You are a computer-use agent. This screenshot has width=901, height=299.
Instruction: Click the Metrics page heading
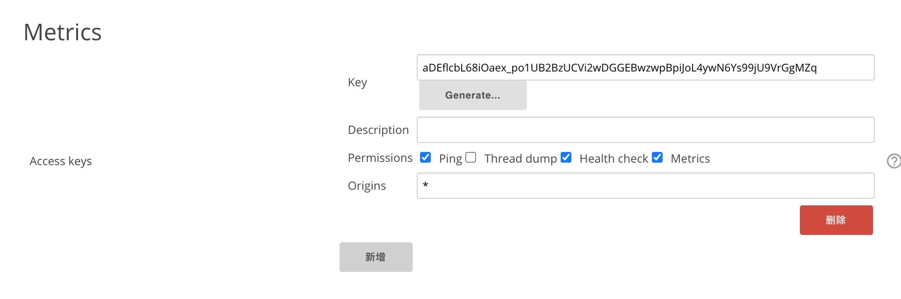[x=62, y=32]
